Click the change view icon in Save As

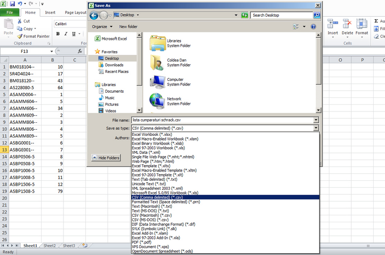[x=296, y=27]
